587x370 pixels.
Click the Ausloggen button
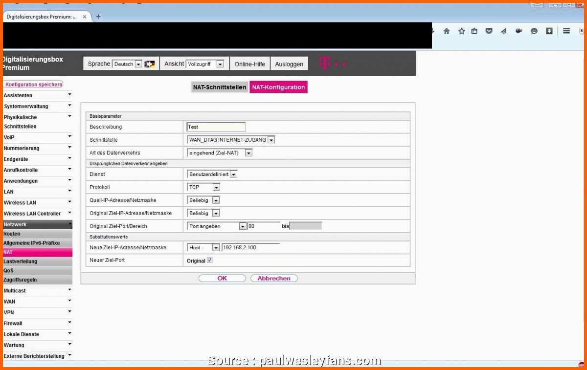pos(289,64)
